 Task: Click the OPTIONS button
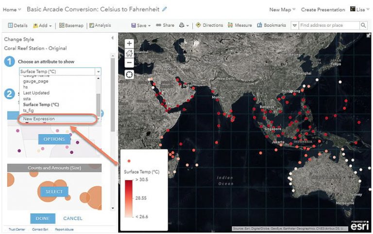54,139
